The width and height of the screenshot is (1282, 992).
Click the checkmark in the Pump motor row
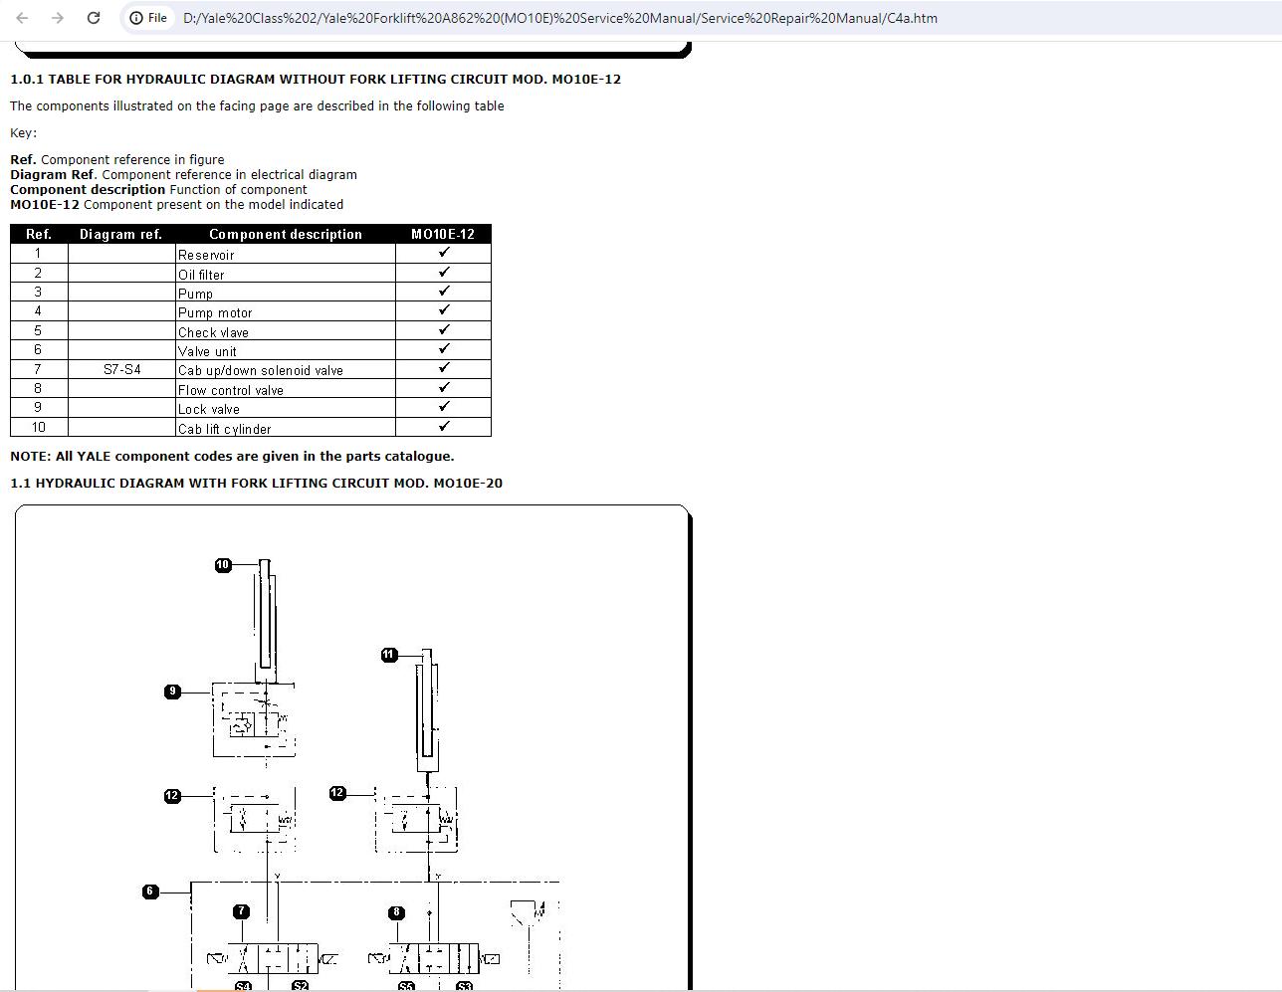[444, 310]
